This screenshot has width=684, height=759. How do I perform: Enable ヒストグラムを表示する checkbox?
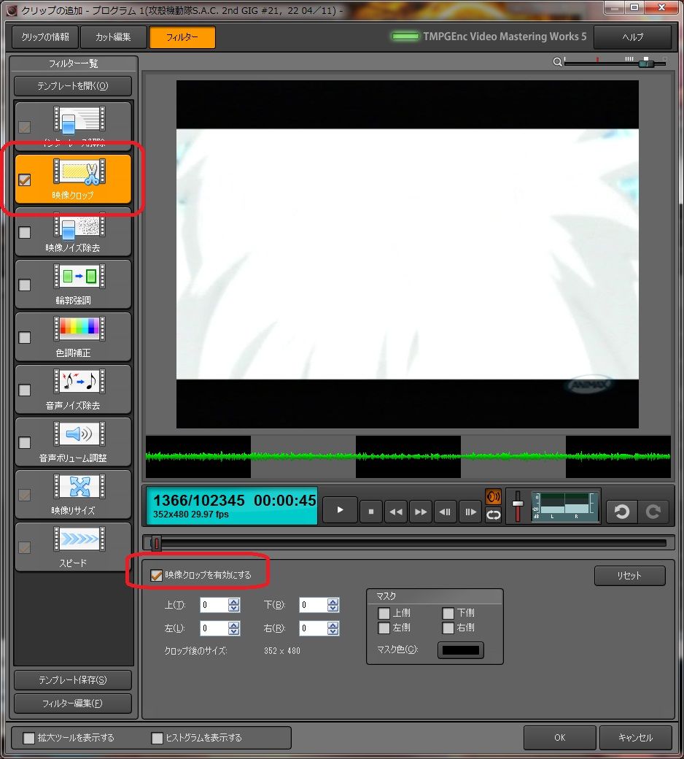click(x=158, y=738)
